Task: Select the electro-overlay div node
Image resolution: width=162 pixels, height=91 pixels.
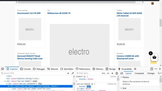Action: pyautogui.click(x=23, y=79)
